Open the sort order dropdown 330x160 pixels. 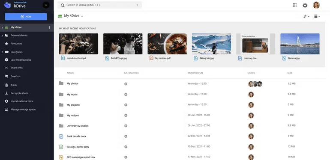coord(306,16)
